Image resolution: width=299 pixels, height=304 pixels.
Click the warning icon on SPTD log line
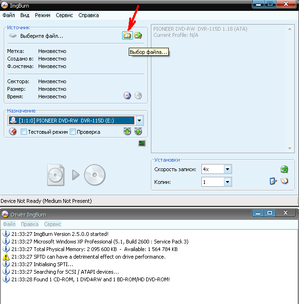(x=6, y=257)
